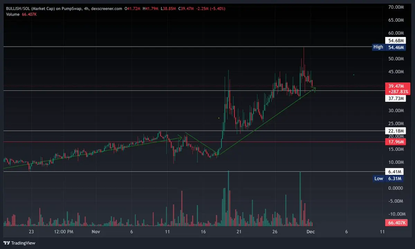
Task: Select the 16 date label on time axis
Action: coord(203,232)
